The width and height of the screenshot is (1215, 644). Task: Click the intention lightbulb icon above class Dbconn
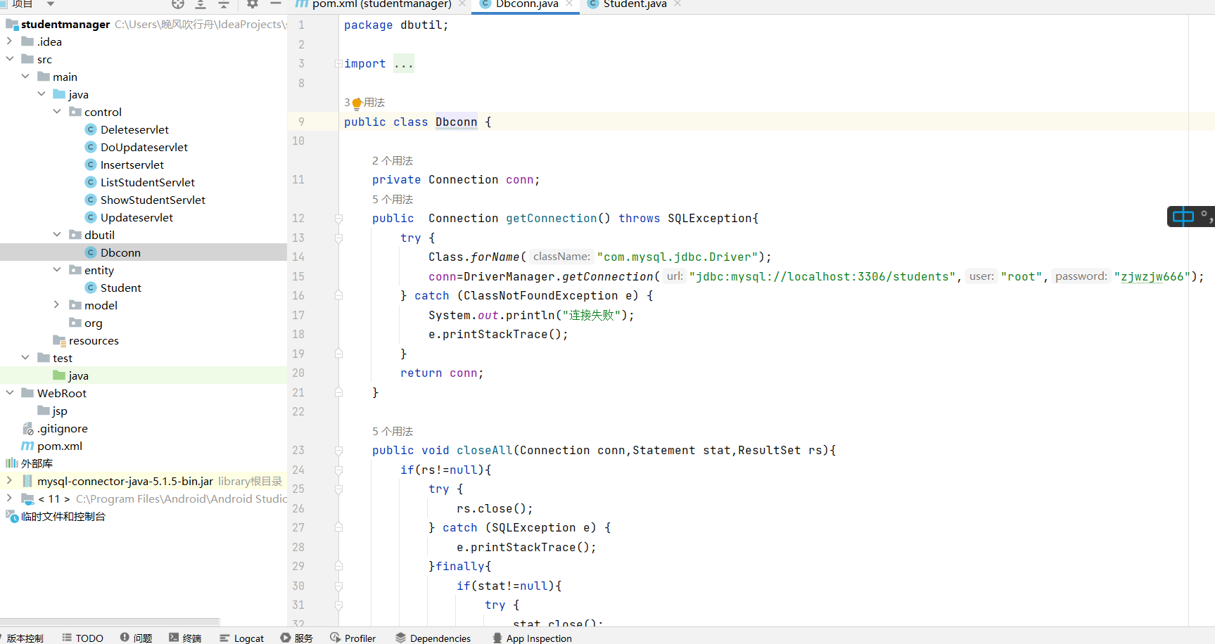(x=357, y=103)
